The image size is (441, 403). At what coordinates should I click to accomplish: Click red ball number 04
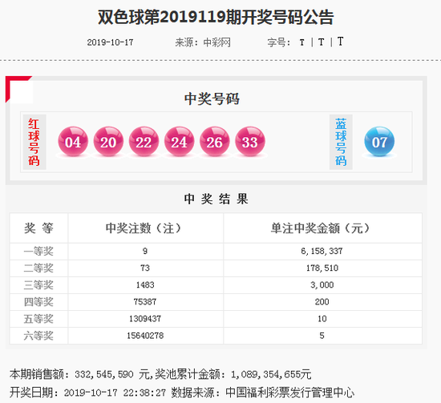tap(73, 141)
